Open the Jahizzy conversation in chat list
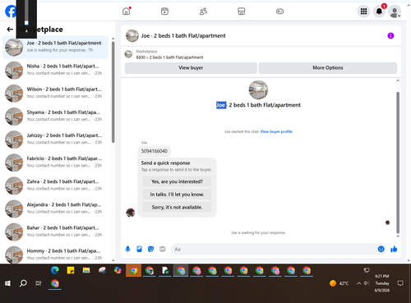The image size is (411, 303). (55, 140)
